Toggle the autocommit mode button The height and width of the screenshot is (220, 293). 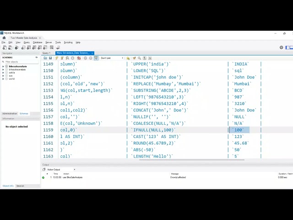click(96, 58)
